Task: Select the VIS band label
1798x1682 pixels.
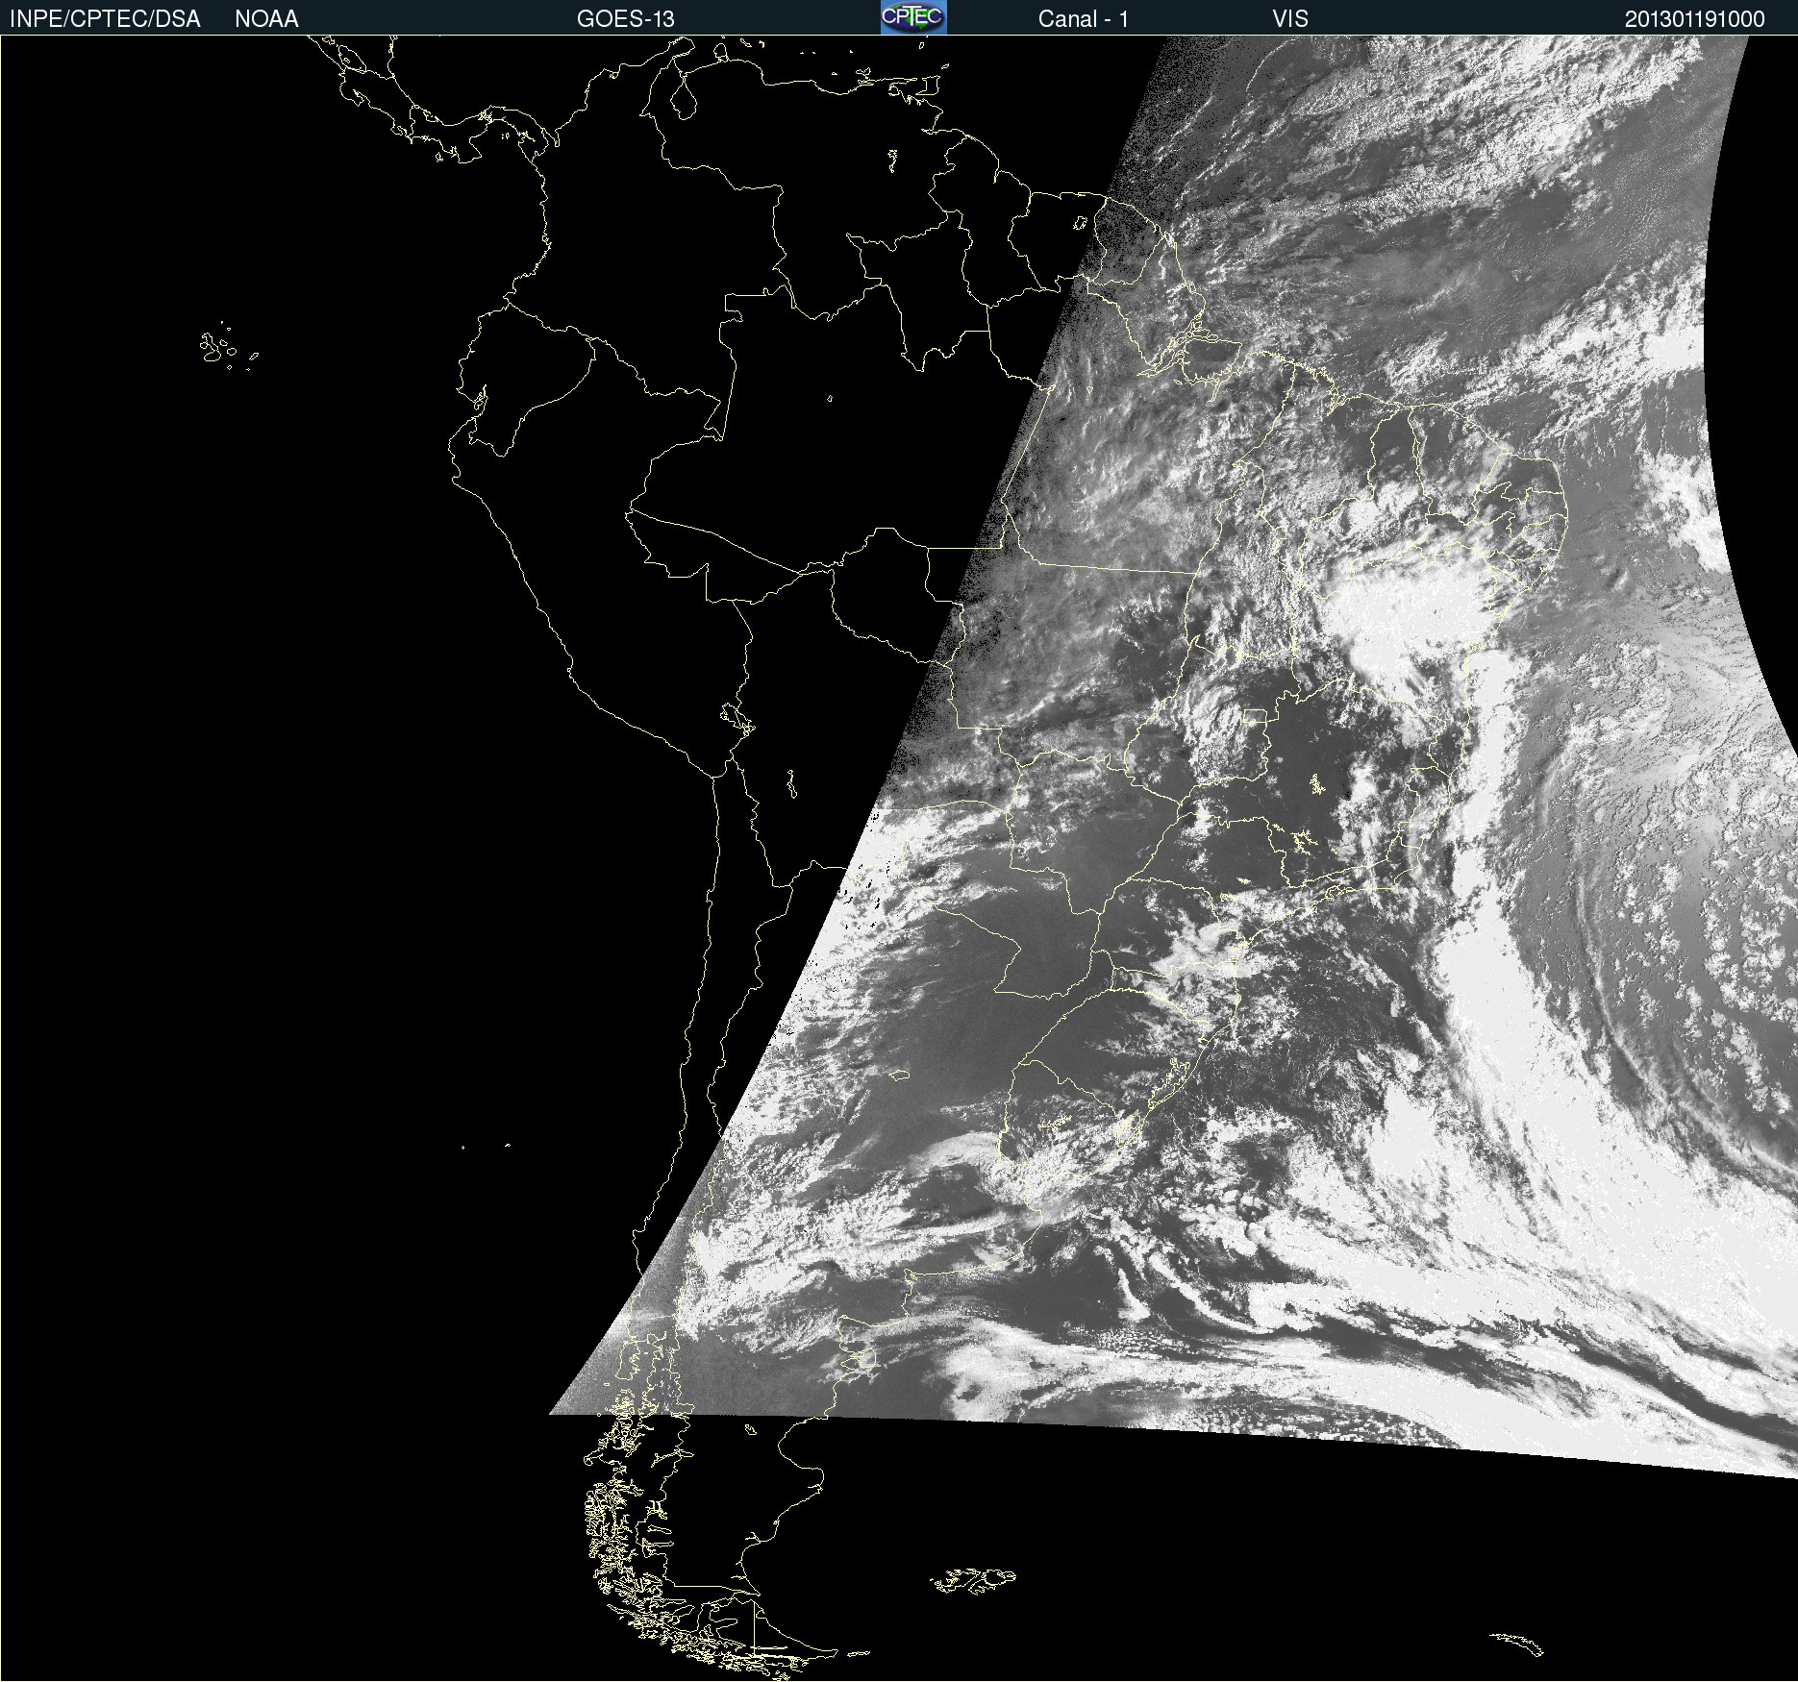Action: (x=1290, y=19)
